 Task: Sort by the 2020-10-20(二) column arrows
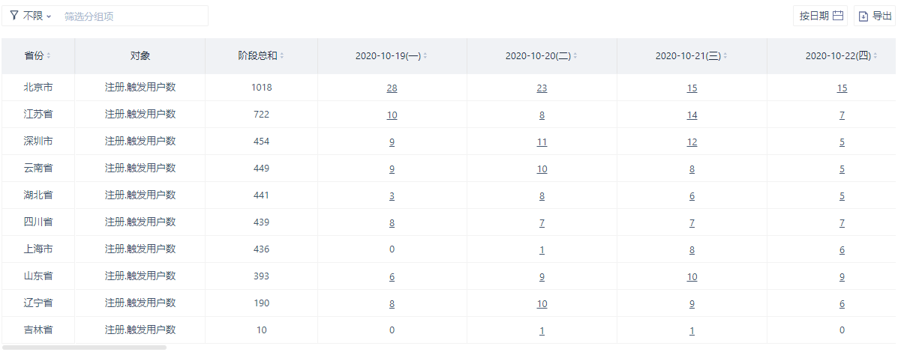(575, 56)
